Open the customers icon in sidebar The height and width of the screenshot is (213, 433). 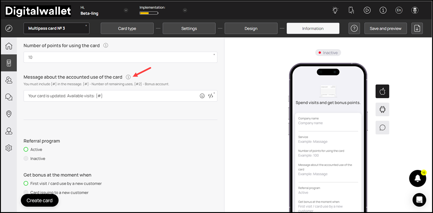pos(9,80)
